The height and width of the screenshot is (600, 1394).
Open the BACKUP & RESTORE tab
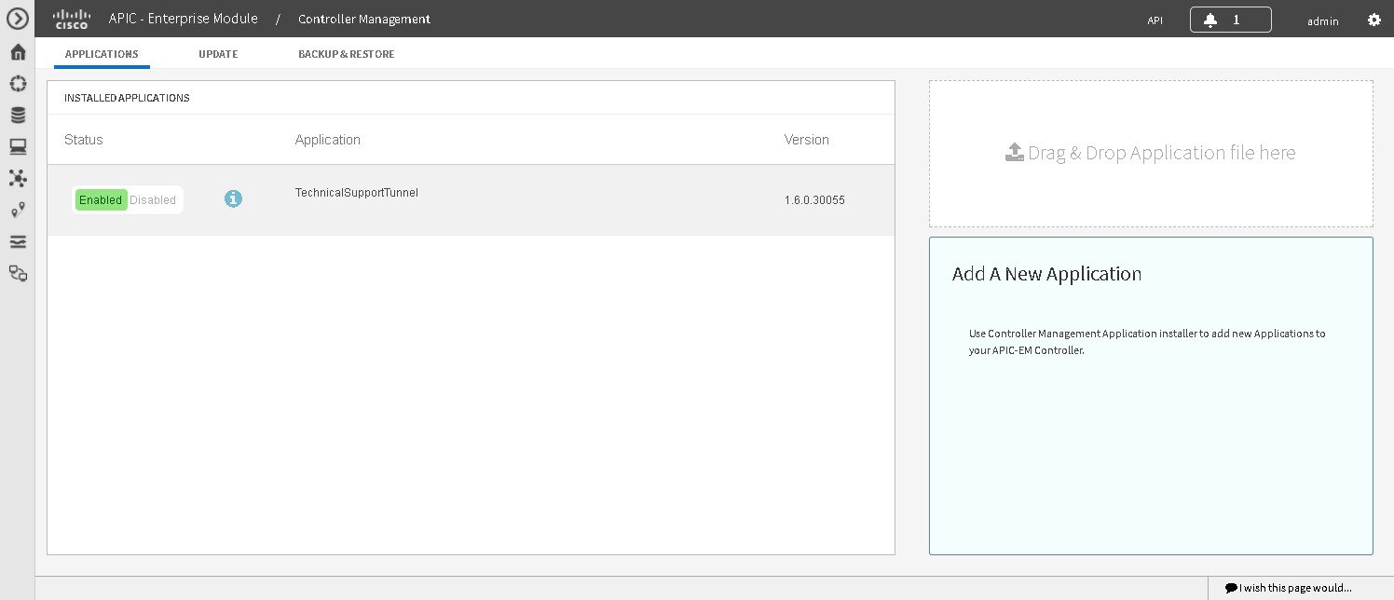346,54
